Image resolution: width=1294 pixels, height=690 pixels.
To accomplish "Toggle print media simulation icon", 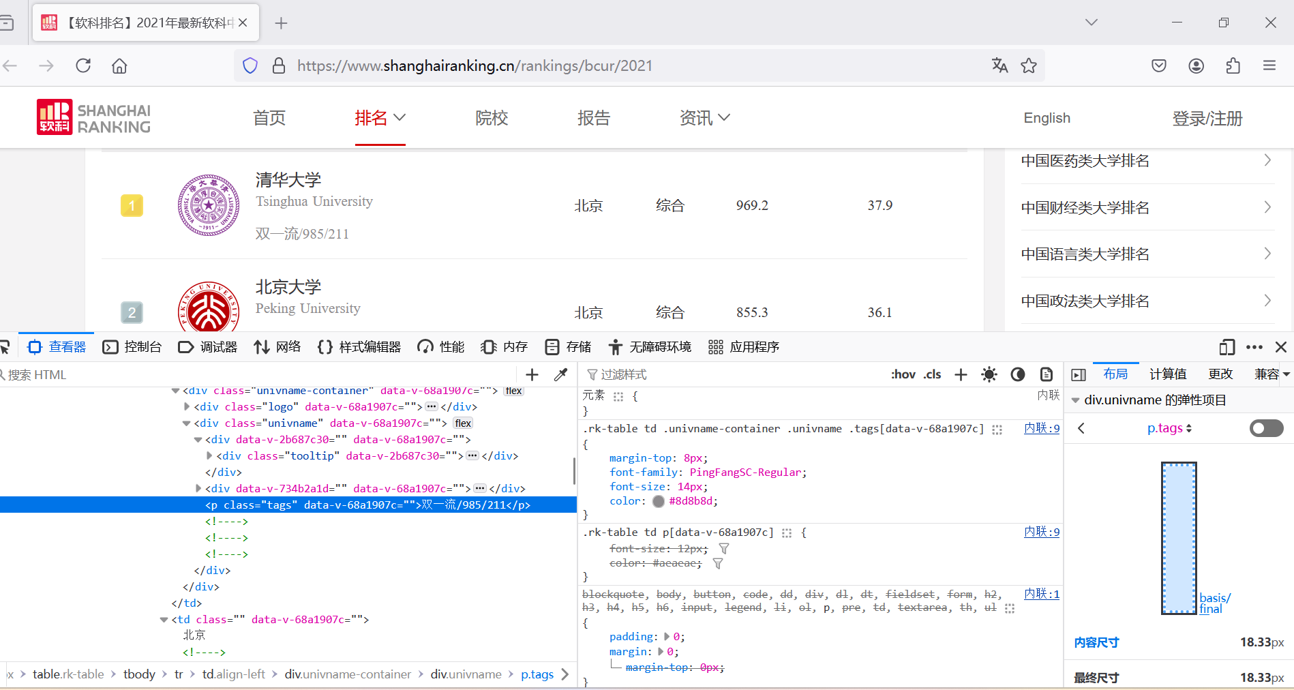I will pyautogui.click(x=1047, y=374).
